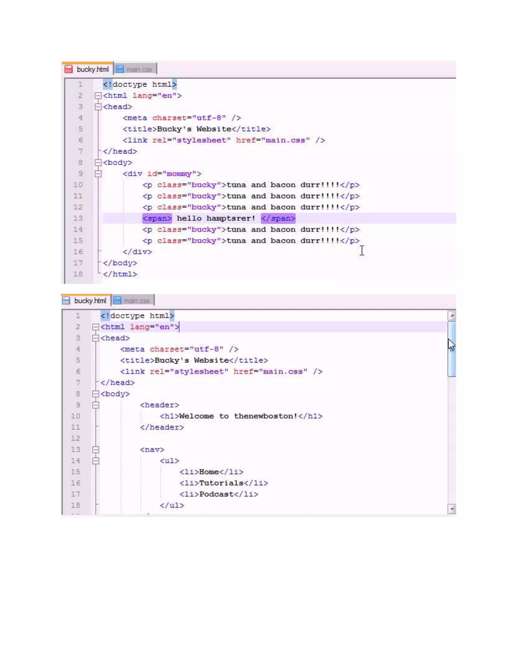Click the opening <ul> tag
Viewport: 517px width, 669px height.
(x=169, y=461)
